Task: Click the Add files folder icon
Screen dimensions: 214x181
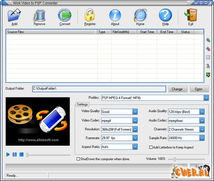Action: [x=14, y=15]
